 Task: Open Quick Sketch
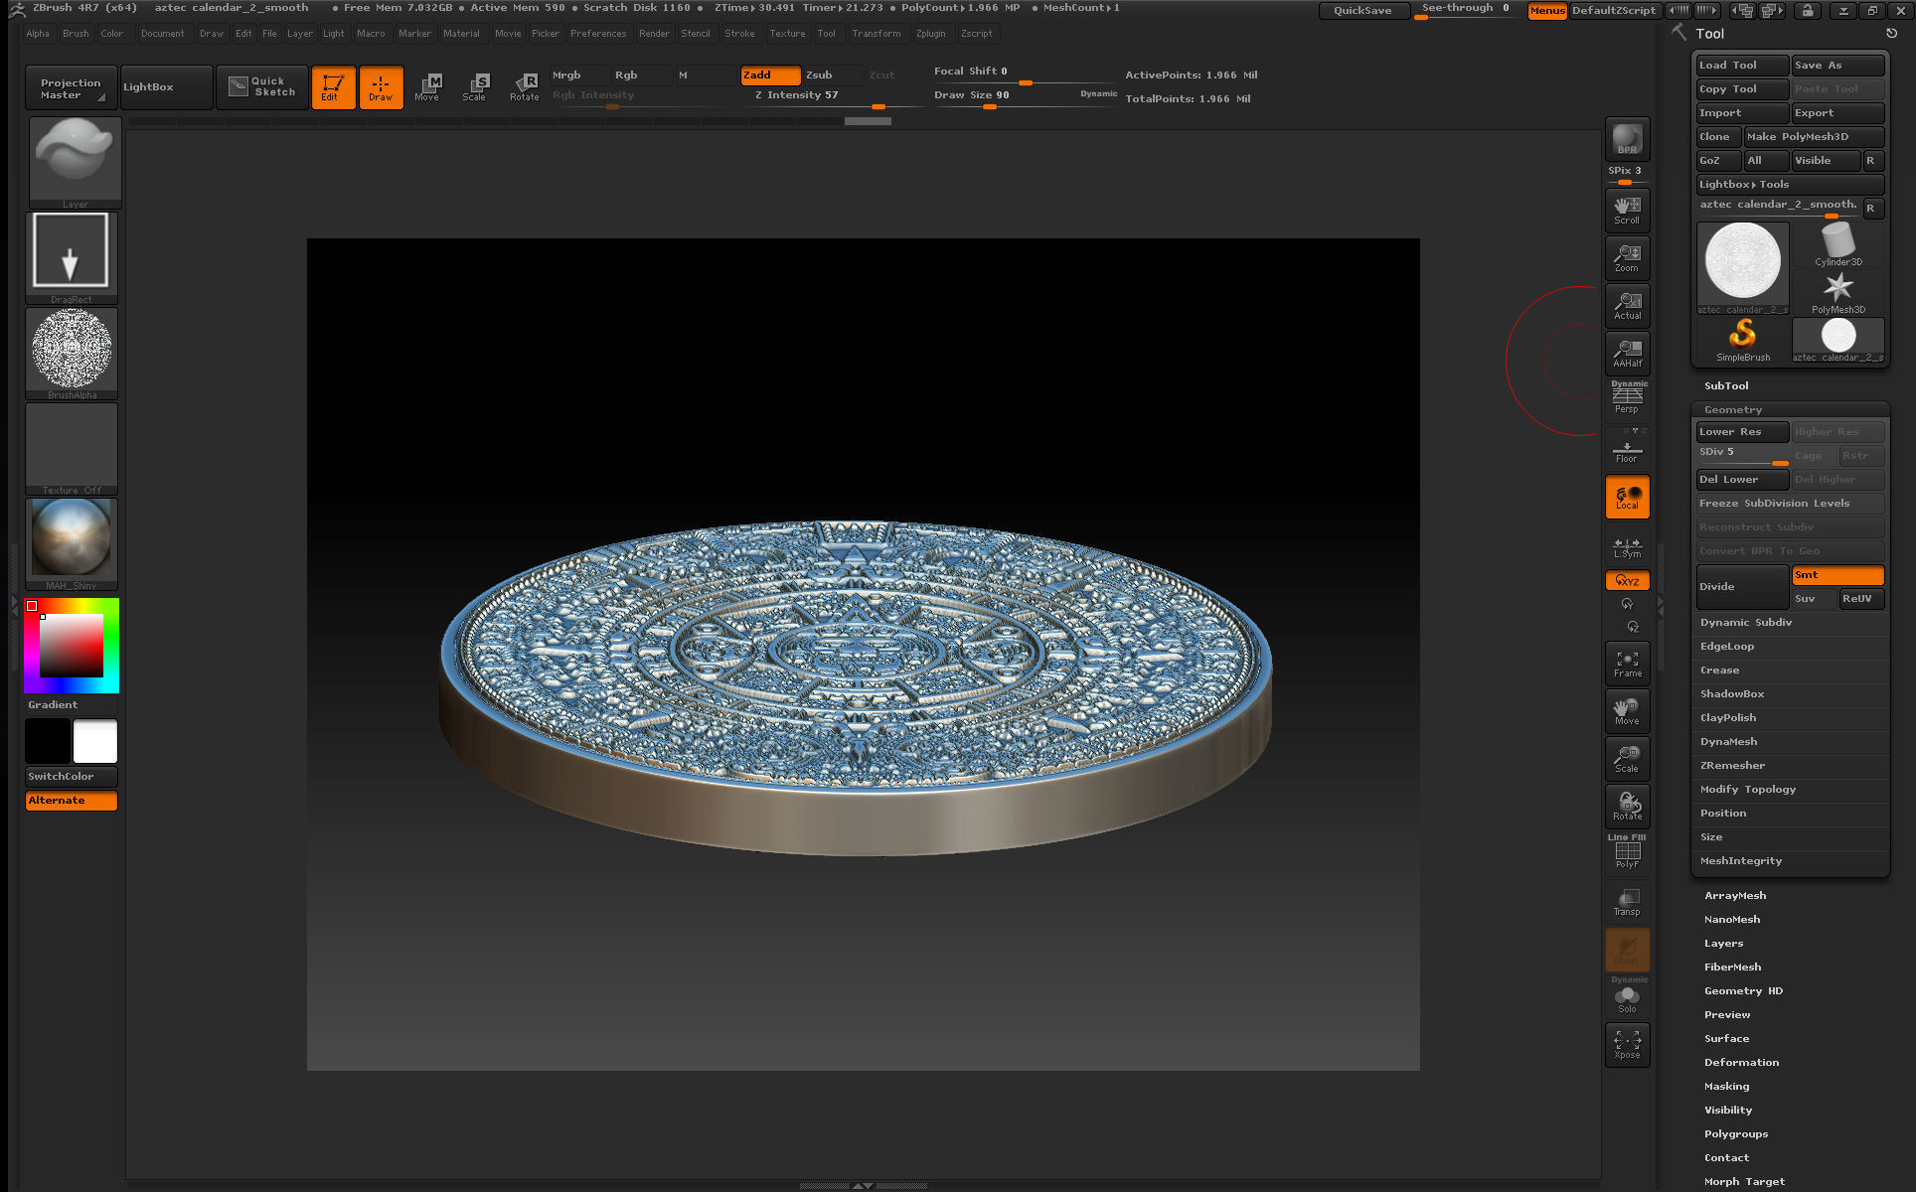click(x=261, y=87)
